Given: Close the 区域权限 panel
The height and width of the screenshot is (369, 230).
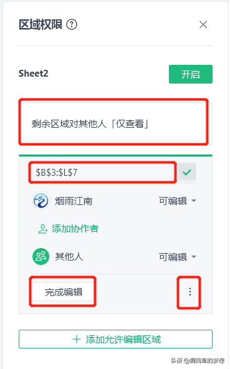Looking at the screenshot, I should pyautogui.click(x=203, y=24).
